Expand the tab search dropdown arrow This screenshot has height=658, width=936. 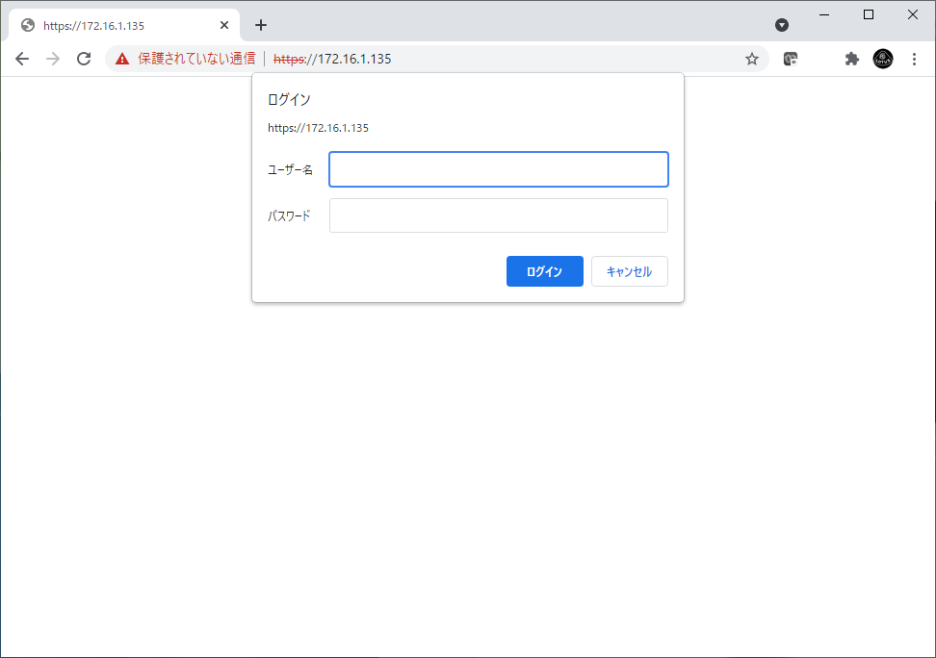coord(782,25)
